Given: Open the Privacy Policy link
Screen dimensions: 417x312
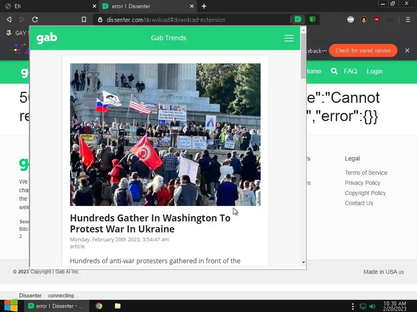Looking at the screenshot, I should (x=362, y=183).
